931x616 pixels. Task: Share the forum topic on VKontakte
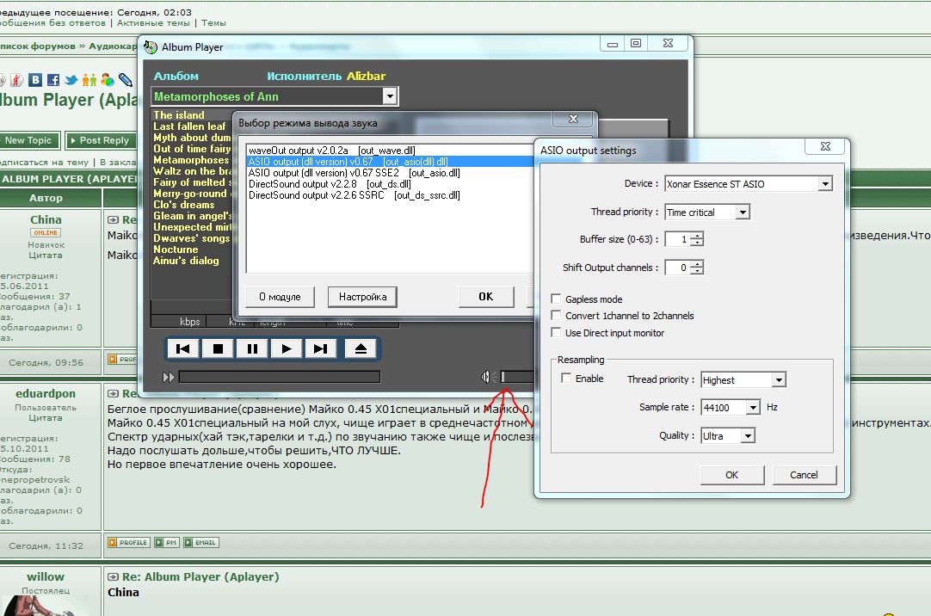[35, 80]
